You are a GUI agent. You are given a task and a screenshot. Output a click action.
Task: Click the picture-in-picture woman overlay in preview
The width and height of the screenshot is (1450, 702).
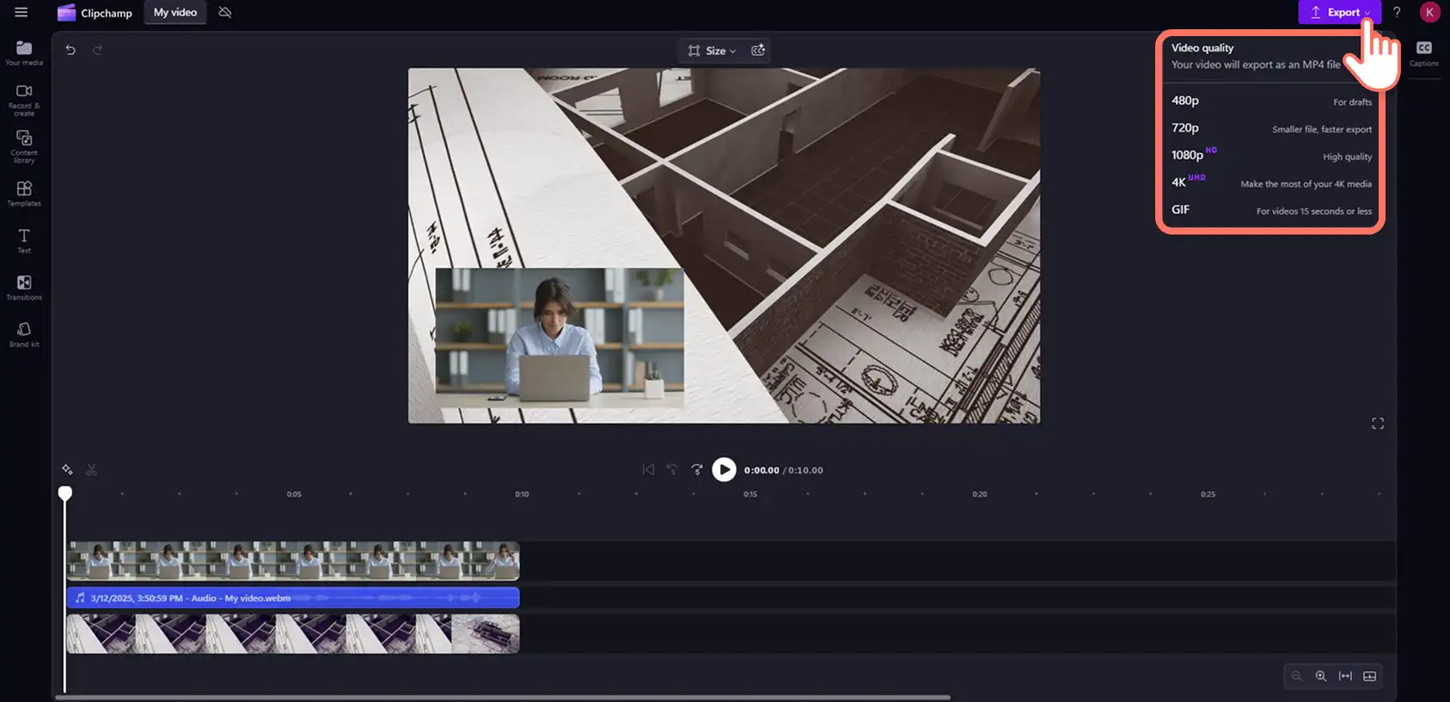pyautogui.click(x=560, y=337)
